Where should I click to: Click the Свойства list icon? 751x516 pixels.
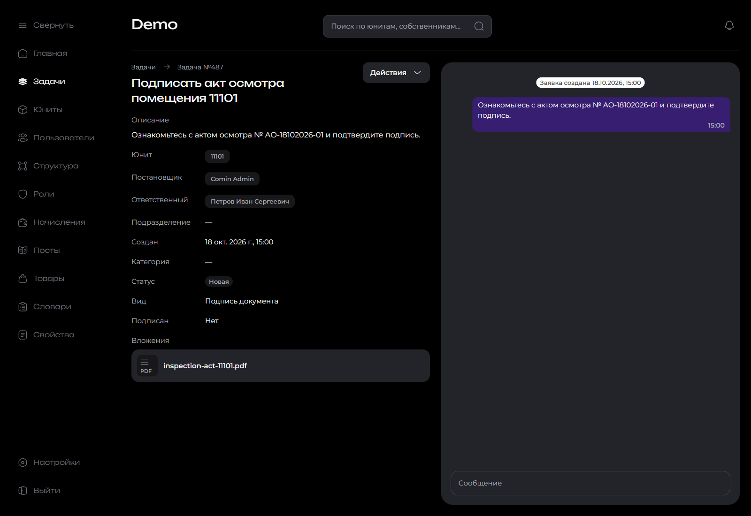pyautogui.click(x=23, y=335)
